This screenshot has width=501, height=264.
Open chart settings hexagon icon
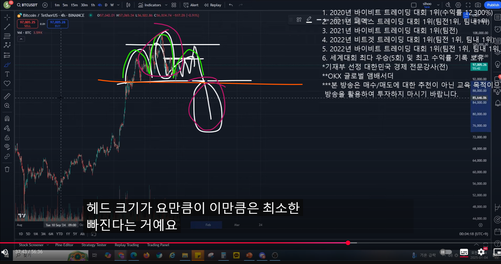pyautogui.click(x=458, y=5)
